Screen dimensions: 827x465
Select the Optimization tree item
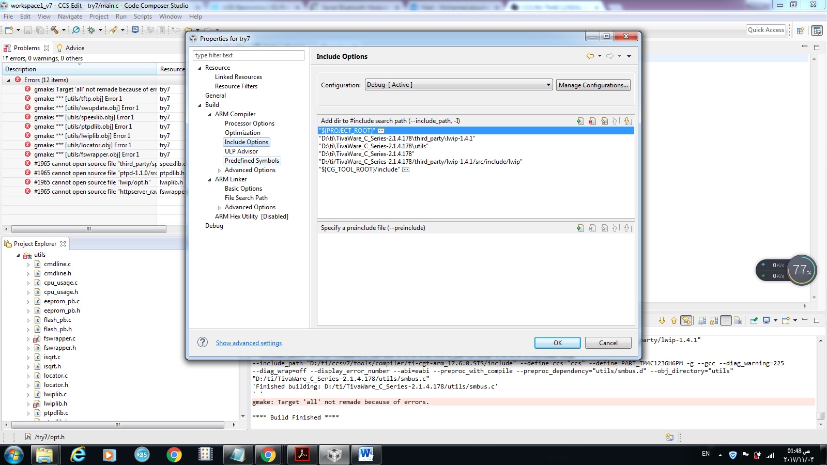click(x=242, y=133)
